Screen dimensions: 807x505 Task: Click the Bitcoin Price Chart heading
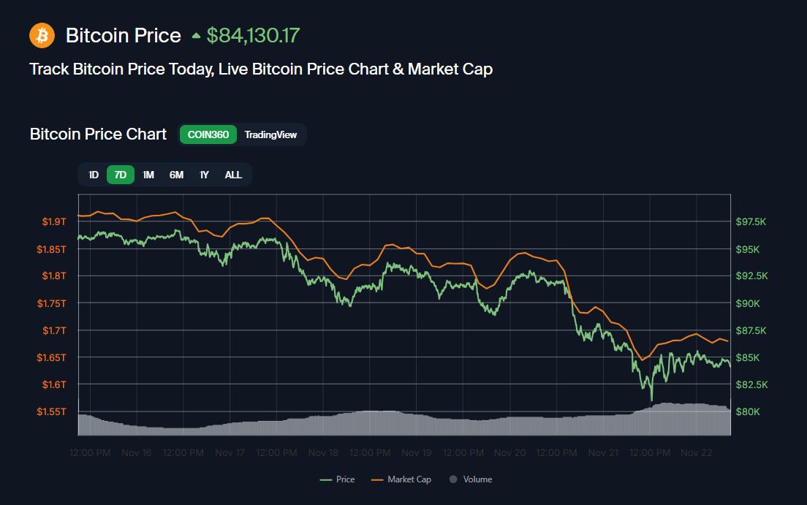point(98,134)
